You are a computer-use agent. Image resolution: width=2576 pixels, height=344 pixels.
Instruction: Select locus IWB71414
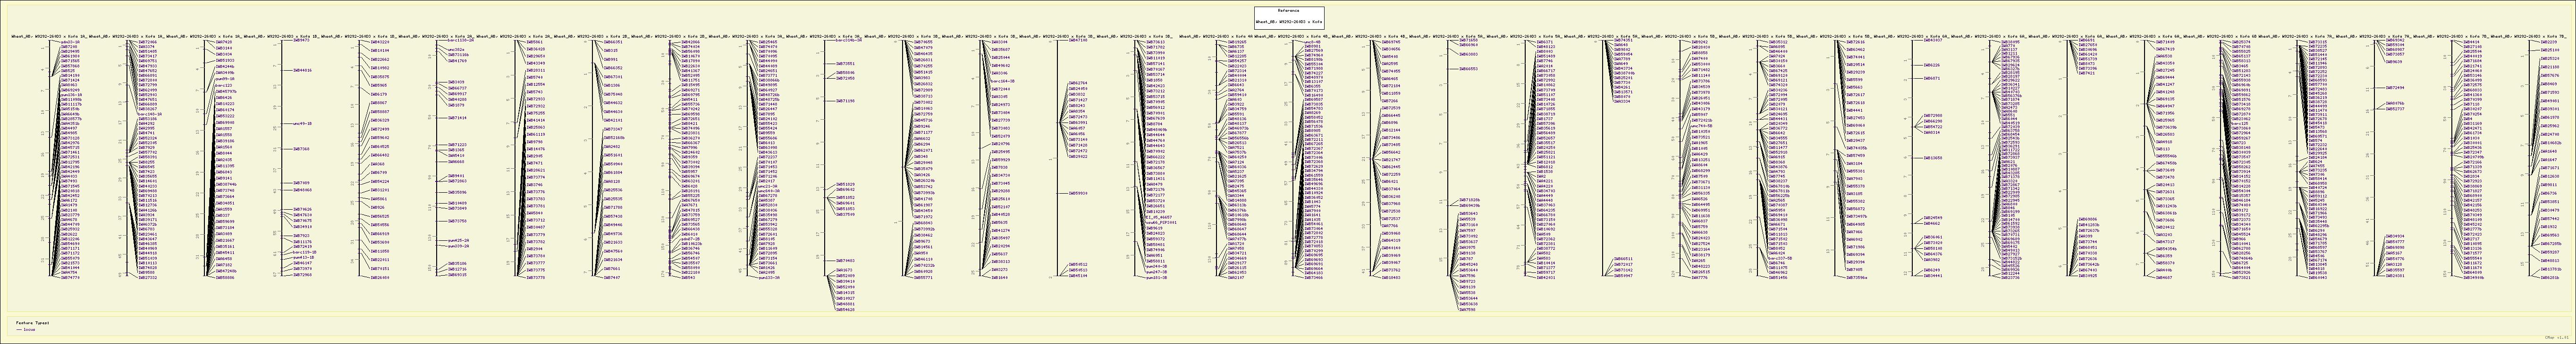click(x=457, y=118)
